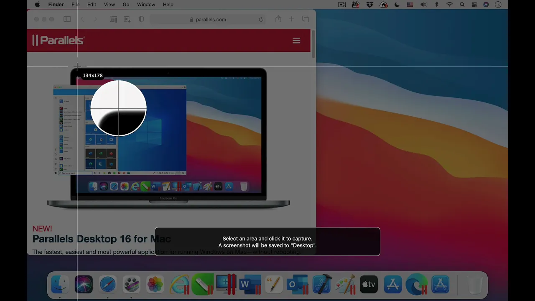Open Pages from the Dock
The height and width of the screenshot is (301, 535).
(x=274, y=285)
